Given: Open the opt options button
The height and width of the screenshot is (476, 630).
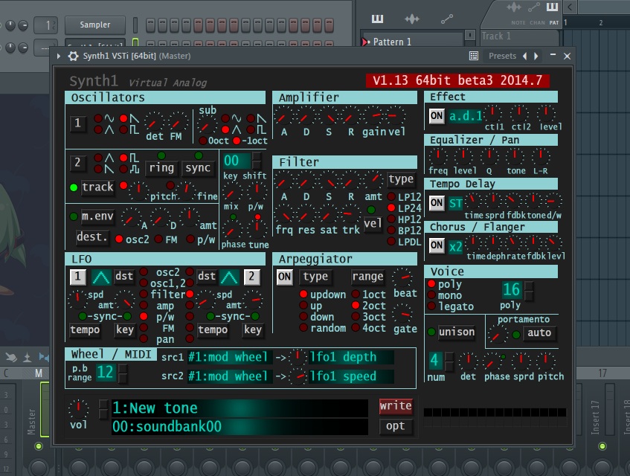Looking at the screenshot, I should (x=396, y=425).
